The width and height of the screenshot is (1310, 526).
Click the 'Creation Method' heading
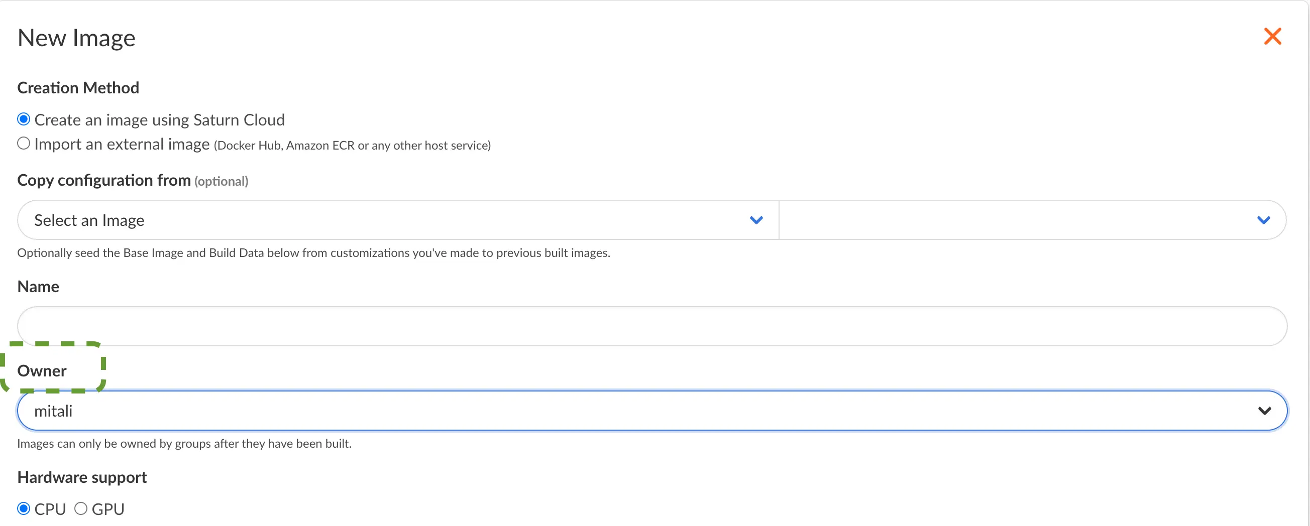pyautogui.click(x=78, y=88)
